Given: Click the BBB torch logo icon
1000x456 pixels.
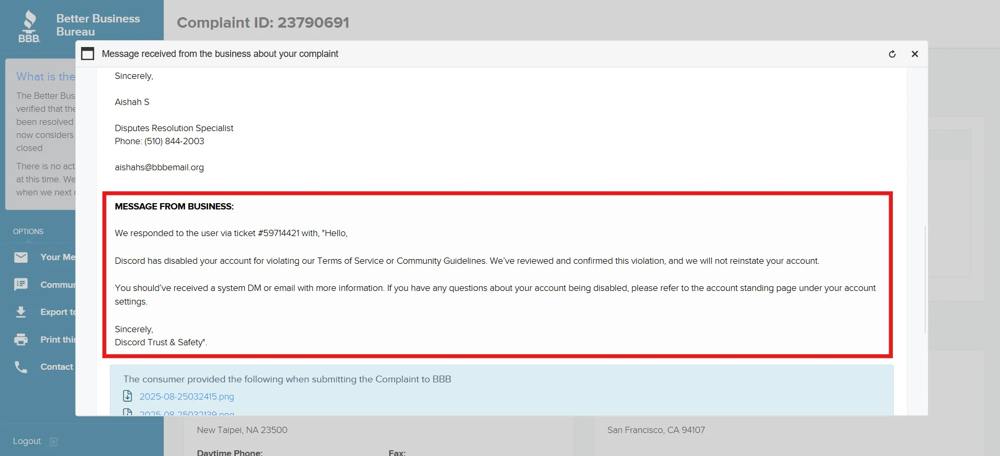Looking at the screenshot, I should point(29,26).
